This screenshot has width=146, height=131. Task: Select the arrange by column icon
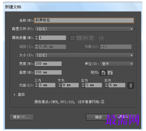(x=91, y=38)
